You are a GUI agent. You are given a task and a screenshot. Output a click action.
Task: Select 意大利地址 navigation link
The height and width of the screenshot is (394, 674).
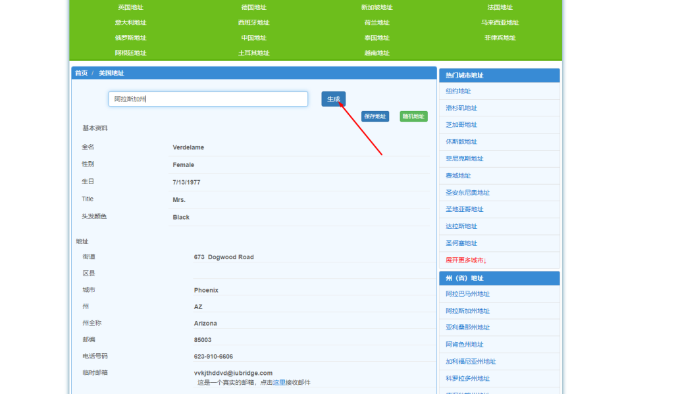point(131,22)
